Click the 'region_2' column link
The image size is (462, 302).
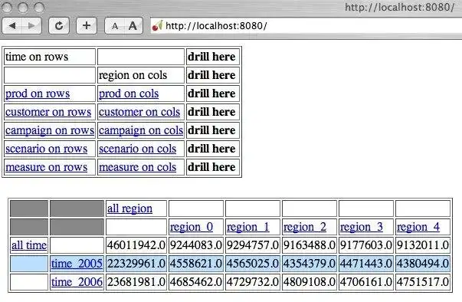click(x=305, y=227)
